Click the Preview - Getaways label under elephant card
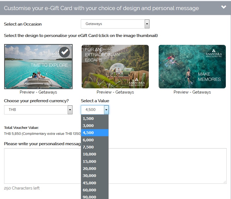Viewport: 231px width, 199px height. pyautogui.click(x=115, y=92)
